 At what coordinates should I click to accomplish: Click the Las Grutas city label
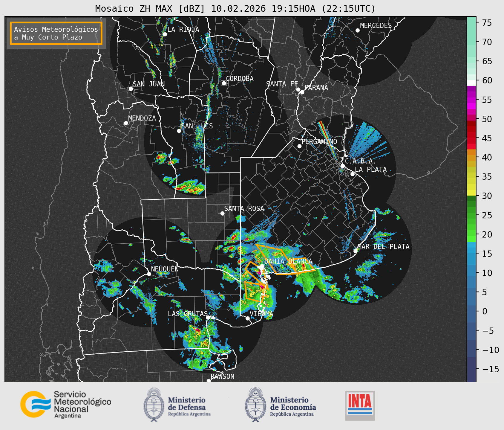click(187, 314)
